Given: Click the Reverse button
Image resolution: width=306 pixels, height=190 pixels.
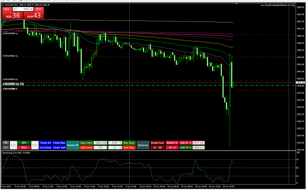Looking at the screenshot, I should point(143,145).
